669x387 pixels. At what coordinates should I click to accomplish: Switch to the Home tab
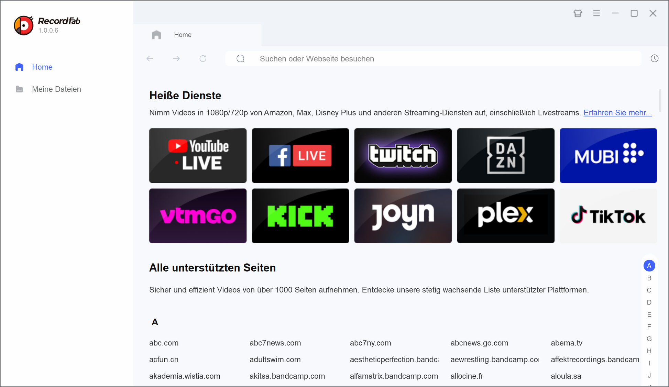(x=183, y=35)
